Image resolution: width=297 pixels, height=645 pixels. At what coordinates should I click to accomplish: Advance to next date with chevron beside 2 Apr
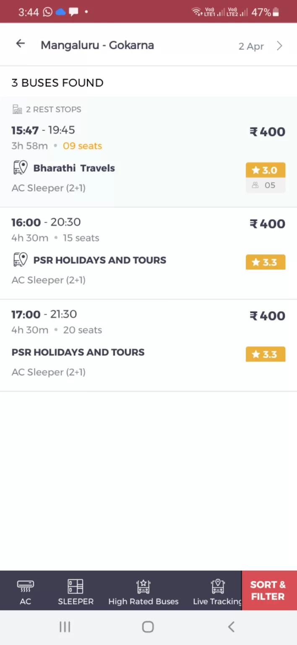(x=279, y=46)
